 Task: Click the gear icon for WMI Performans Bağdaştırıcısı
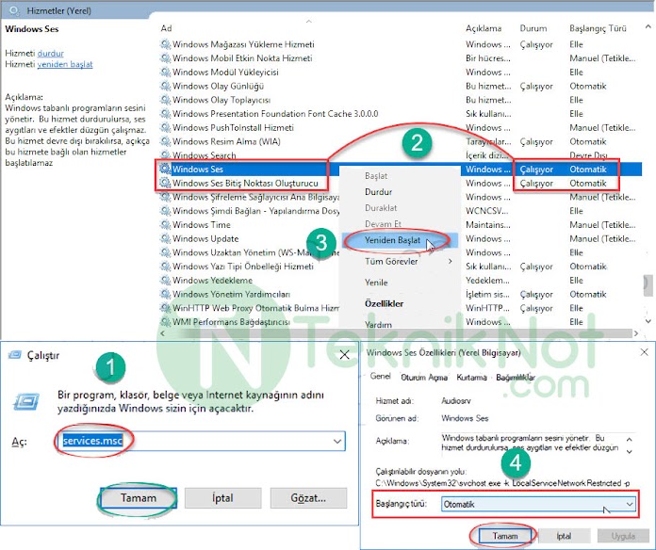[x=166, y=321]
